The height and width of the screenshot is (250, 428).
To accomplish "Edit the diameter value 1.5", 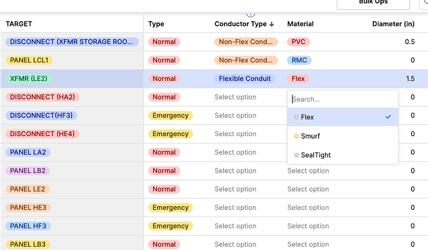I will 410,79.
